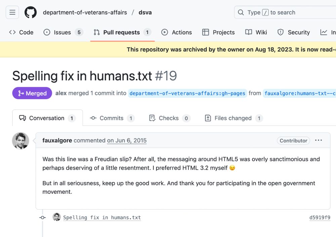Open the Actions tab
The width and height of the screenshot is (336, 237).
coord(177,32)
